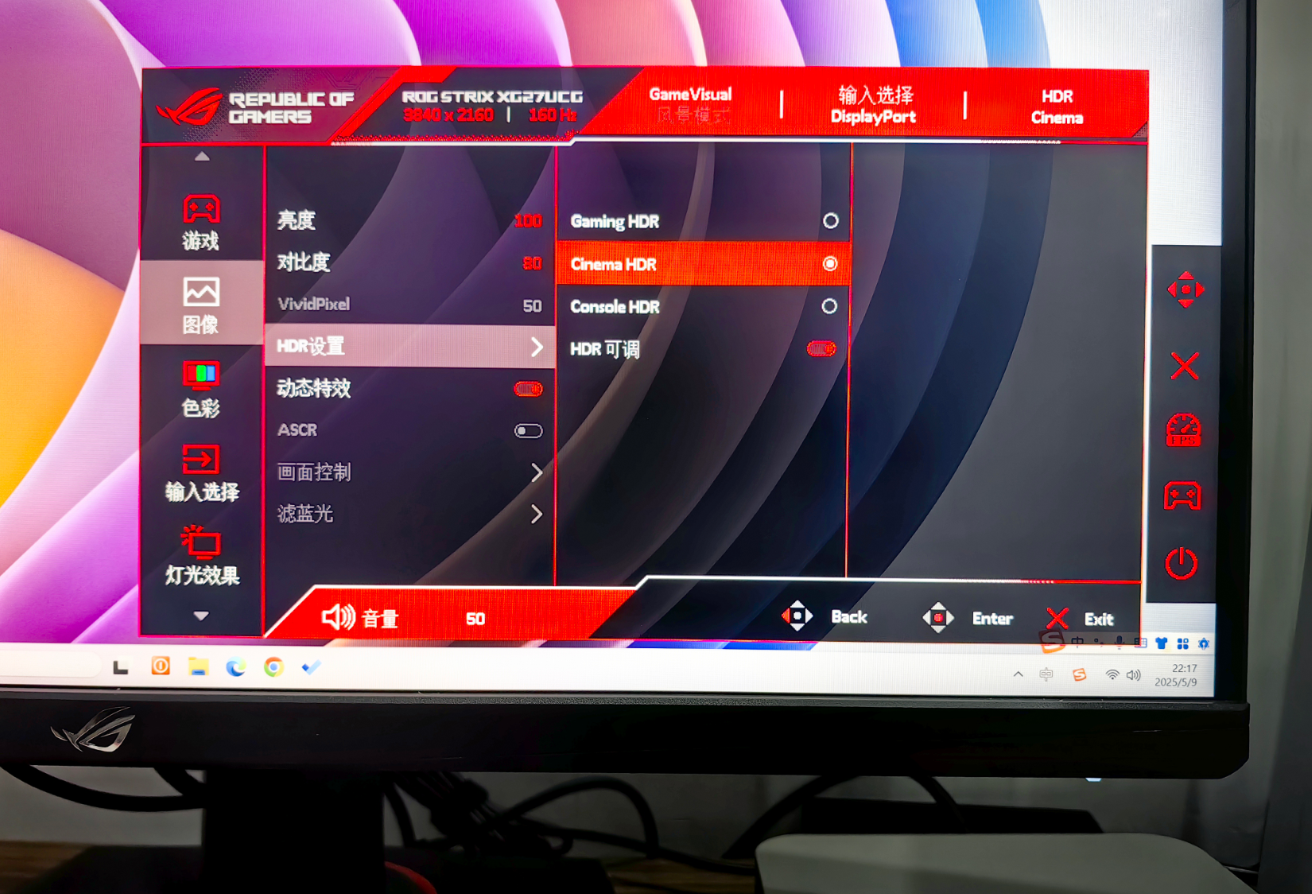Screen dimensions: 1312x894
Task: Open Google Chrome from the taskbar
Action: point(274,667)
